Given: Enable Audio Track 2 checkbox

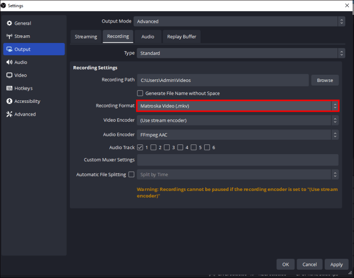Looking at the screenshot, I should (x=153, y=147).
